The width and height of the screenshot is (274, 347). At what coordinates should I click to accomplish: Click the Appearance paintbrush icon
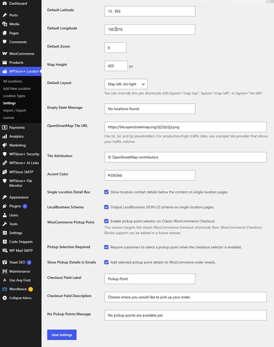pyautogui.click(x=5, y=197)
